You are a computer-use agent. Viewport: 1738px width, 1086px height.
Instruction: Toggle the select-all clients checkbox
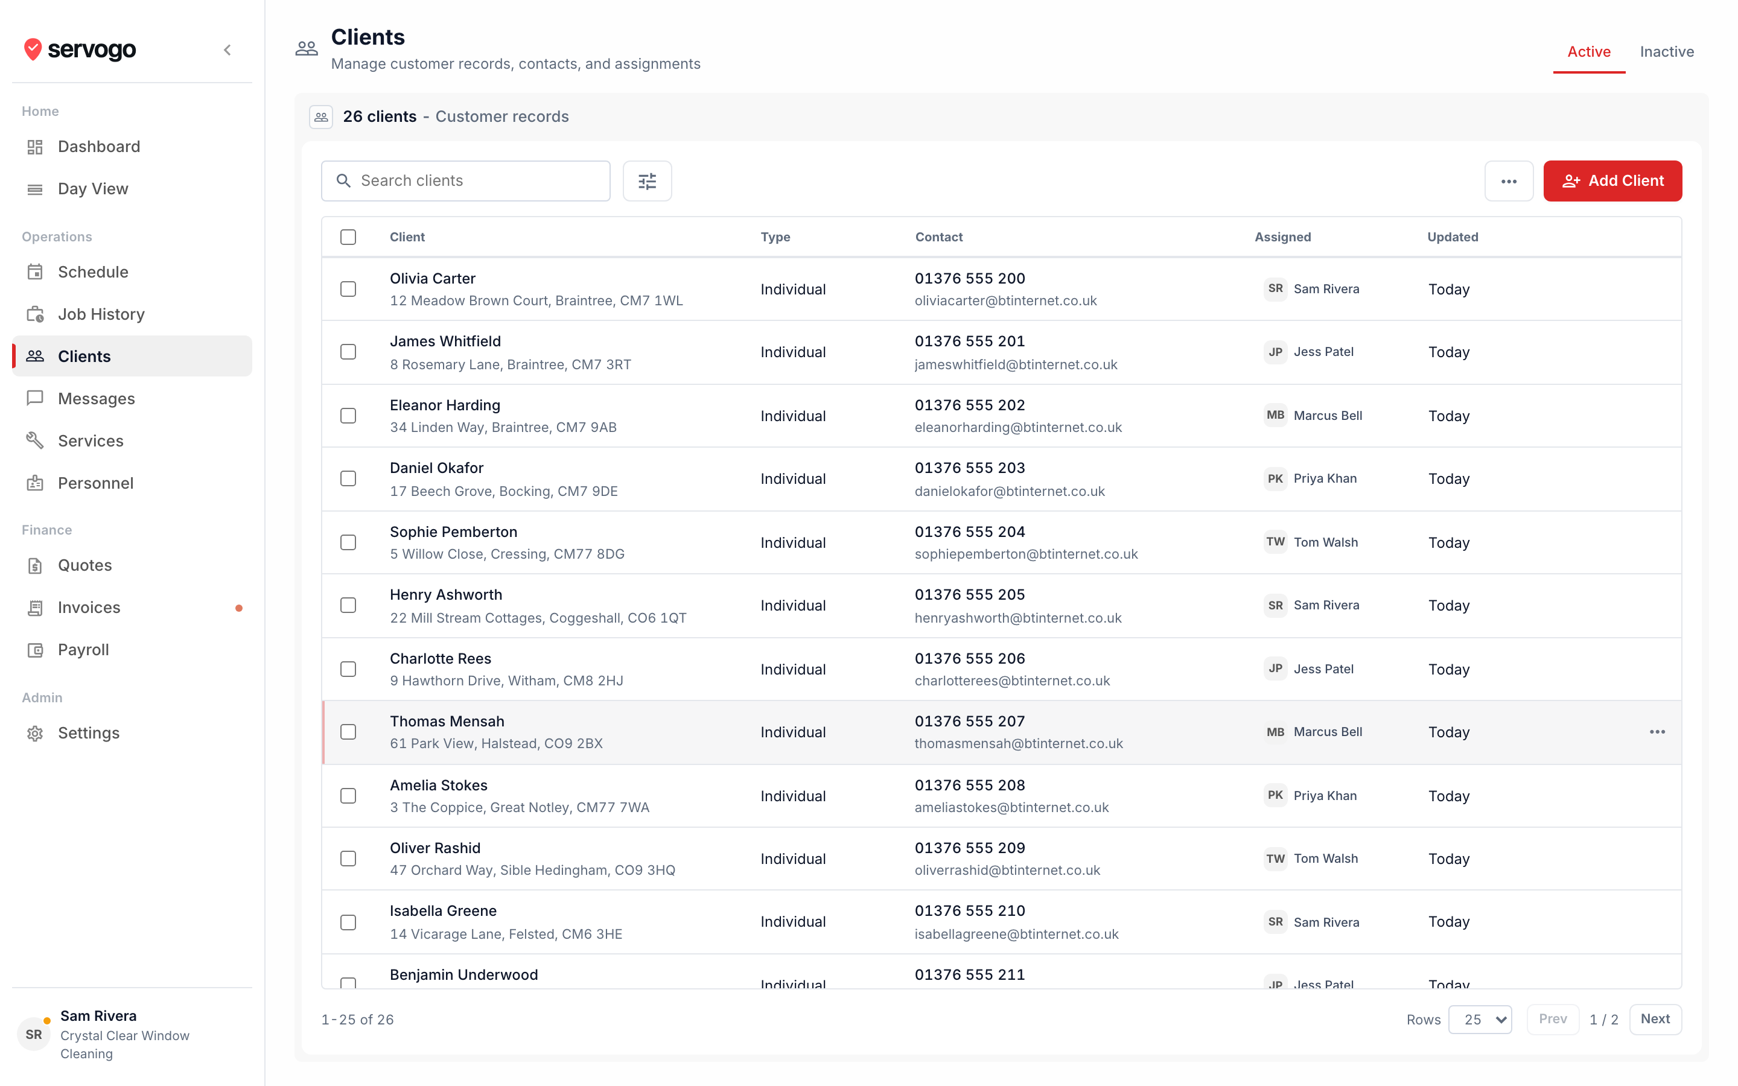348,237
